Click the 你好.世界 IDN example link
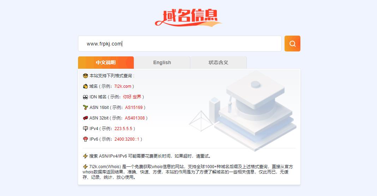 tap(132, 97)
